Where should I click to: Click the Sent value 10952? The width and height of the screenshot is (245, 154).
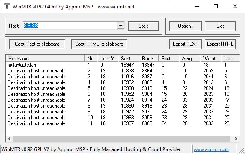pos(127,94)
